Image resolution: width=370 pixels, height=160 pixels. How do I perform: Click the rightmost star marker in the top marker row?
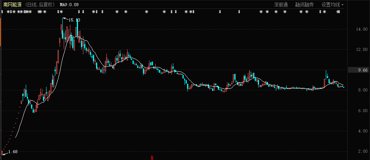tap(338, 12)
